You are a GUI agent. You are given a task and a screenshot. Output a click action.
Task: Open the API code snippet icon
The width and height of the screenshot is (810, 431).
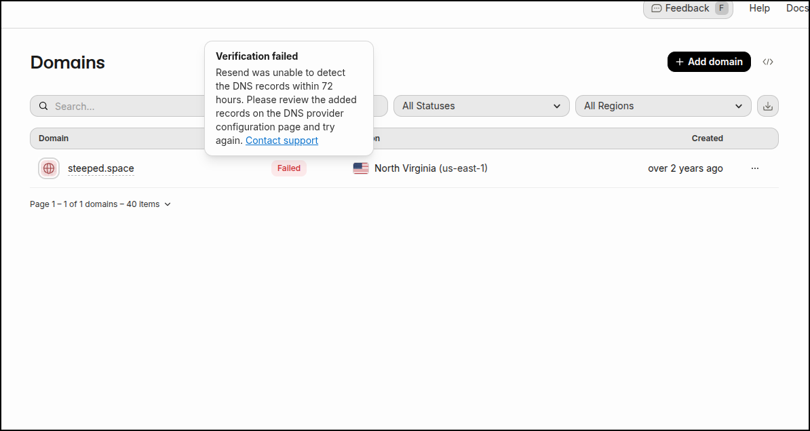click(768, 62)
